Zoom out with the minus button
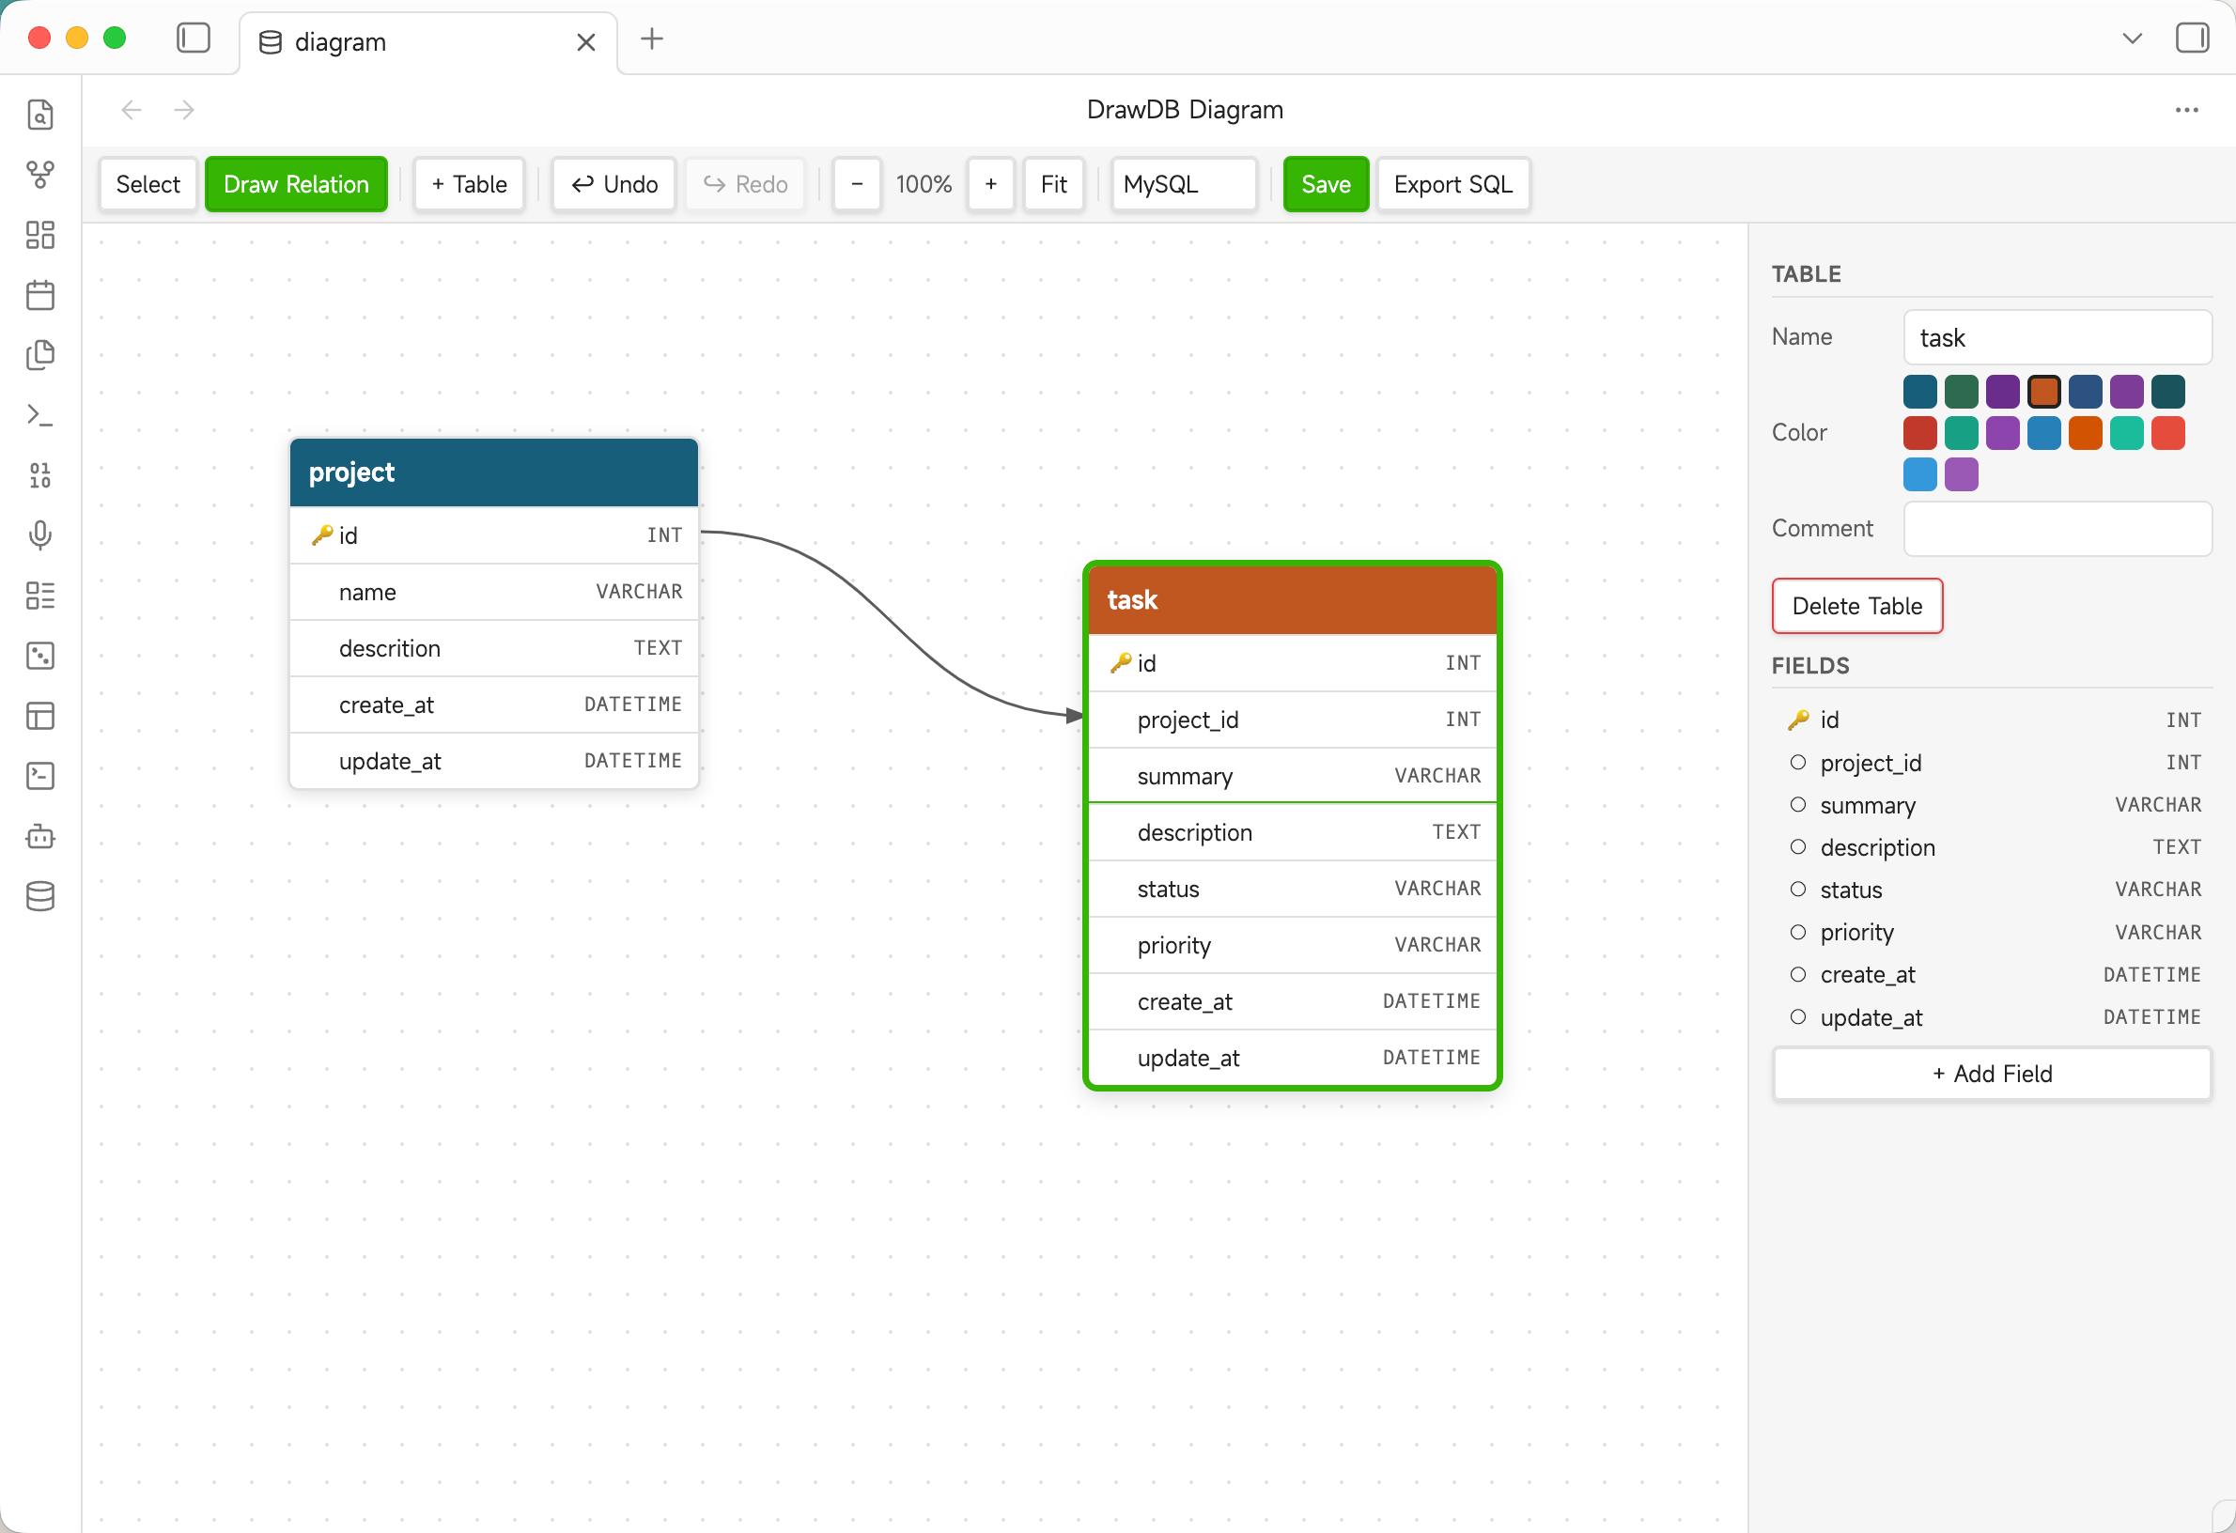This screenshot has width=2236, height=1533. tap(857, 184)
